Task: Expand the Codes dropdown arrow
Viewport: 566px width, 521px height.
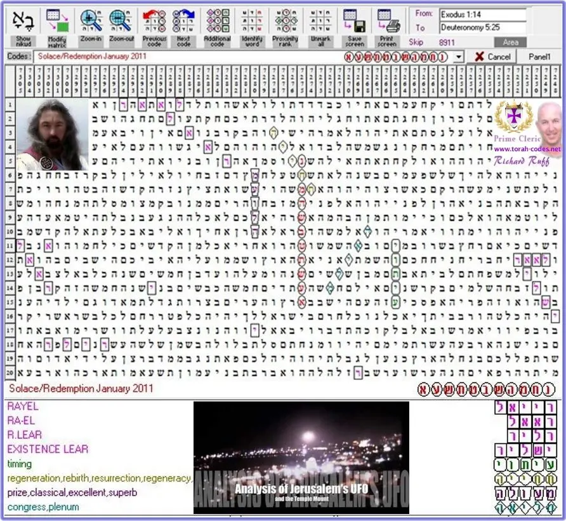Action: 458,57
